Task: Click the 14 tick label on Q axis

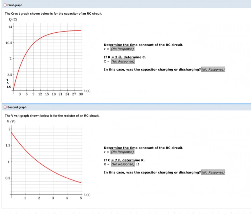Action: [10, 27]
